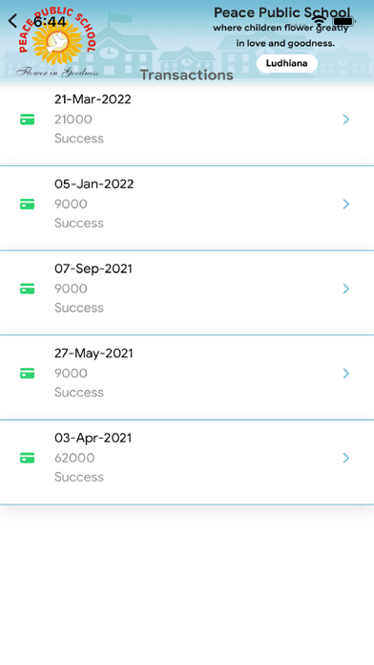374x665 pixels.
Task: Expand the 05-Jan-2022 transaction chevron
Action: (346, 204)
